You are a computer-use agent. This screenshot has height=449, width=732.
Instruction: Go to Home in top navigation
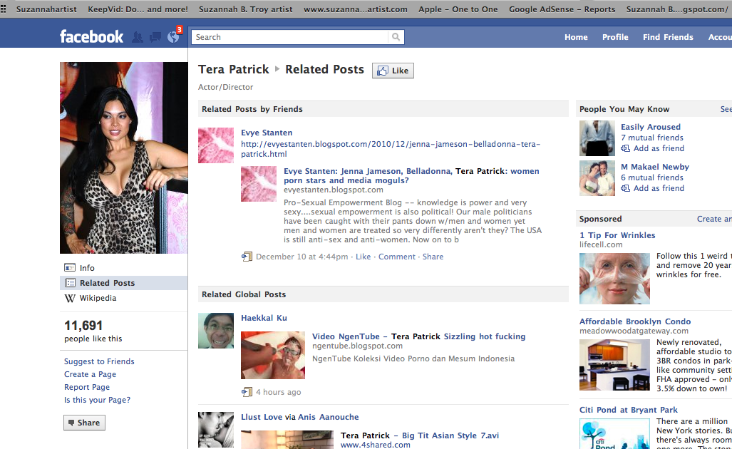point(576,37)
